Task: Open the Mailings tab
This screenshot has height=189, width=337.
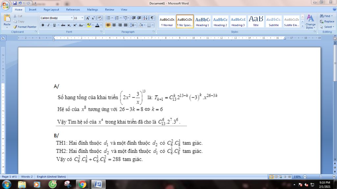Action: click(92, 10)
